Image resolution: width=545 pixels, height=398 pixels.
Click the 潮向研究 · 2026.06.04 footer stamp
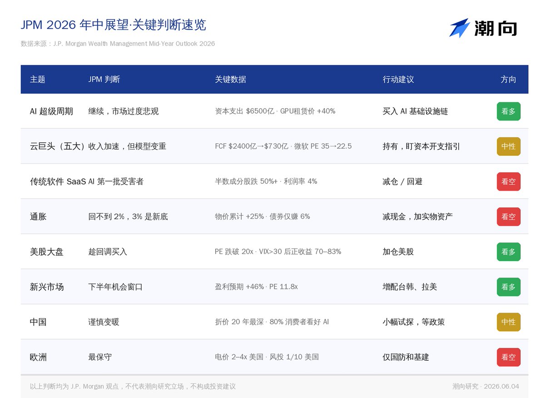(486, 387)
